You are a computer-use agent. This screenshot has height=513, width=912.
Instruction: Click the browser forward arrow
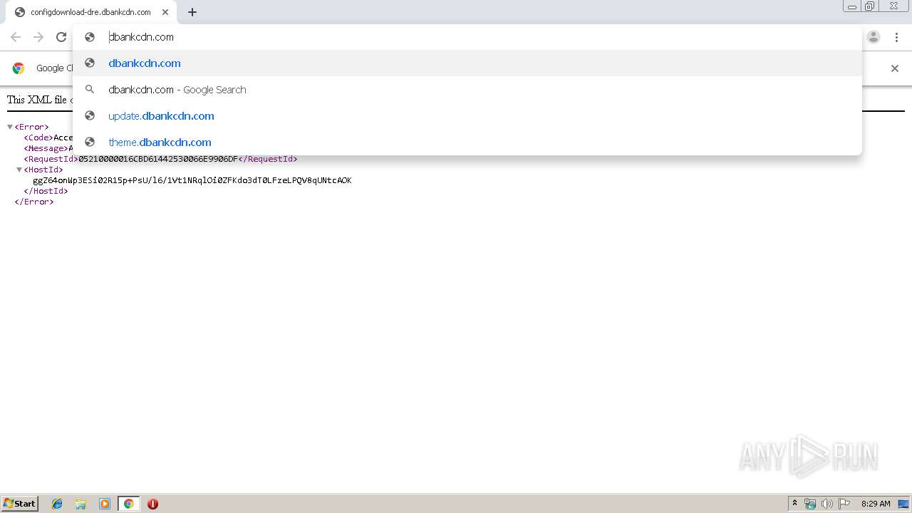pyautogui.click(x=38, y=37)
